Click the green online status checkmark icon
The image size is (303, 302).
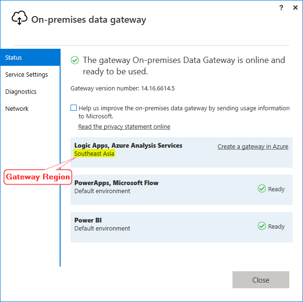coord(74,60)
